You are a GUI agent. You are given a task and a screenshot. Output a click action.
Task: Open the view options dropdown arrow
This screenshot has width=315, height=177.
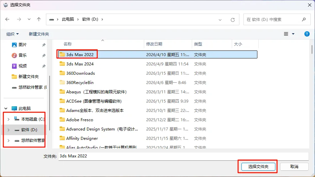point(293,34)
